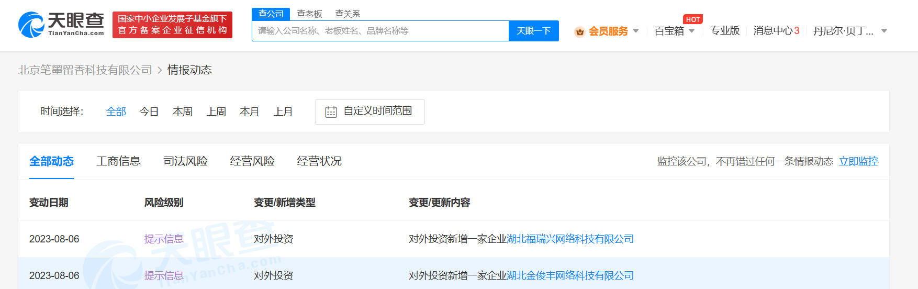Open the 会员服务 dropdown
The image size is (918, 289).
pos(608,31)
